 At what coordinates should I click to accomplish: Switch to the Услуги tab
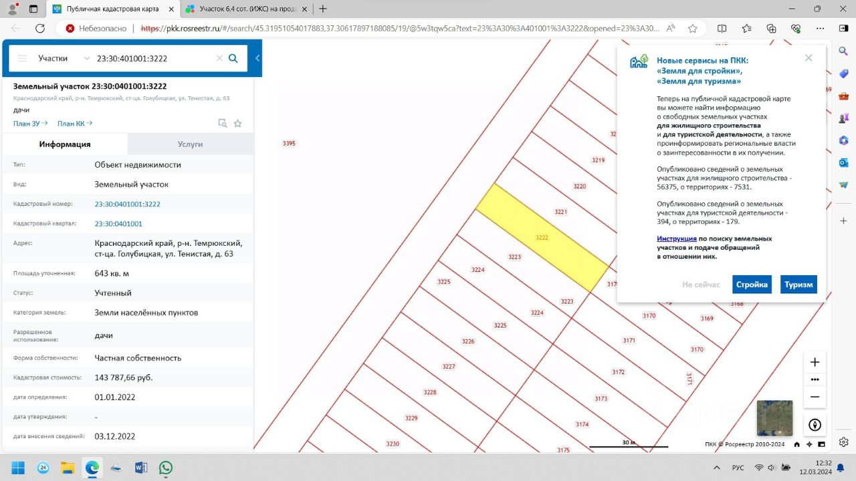pos(190,144)
